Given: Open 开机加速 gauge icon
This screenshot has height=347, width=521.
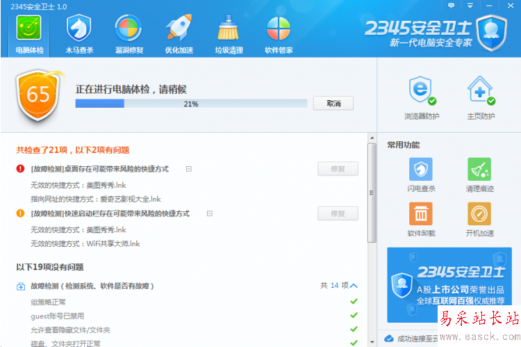Looking at the screenshot, I should [479, 214].
